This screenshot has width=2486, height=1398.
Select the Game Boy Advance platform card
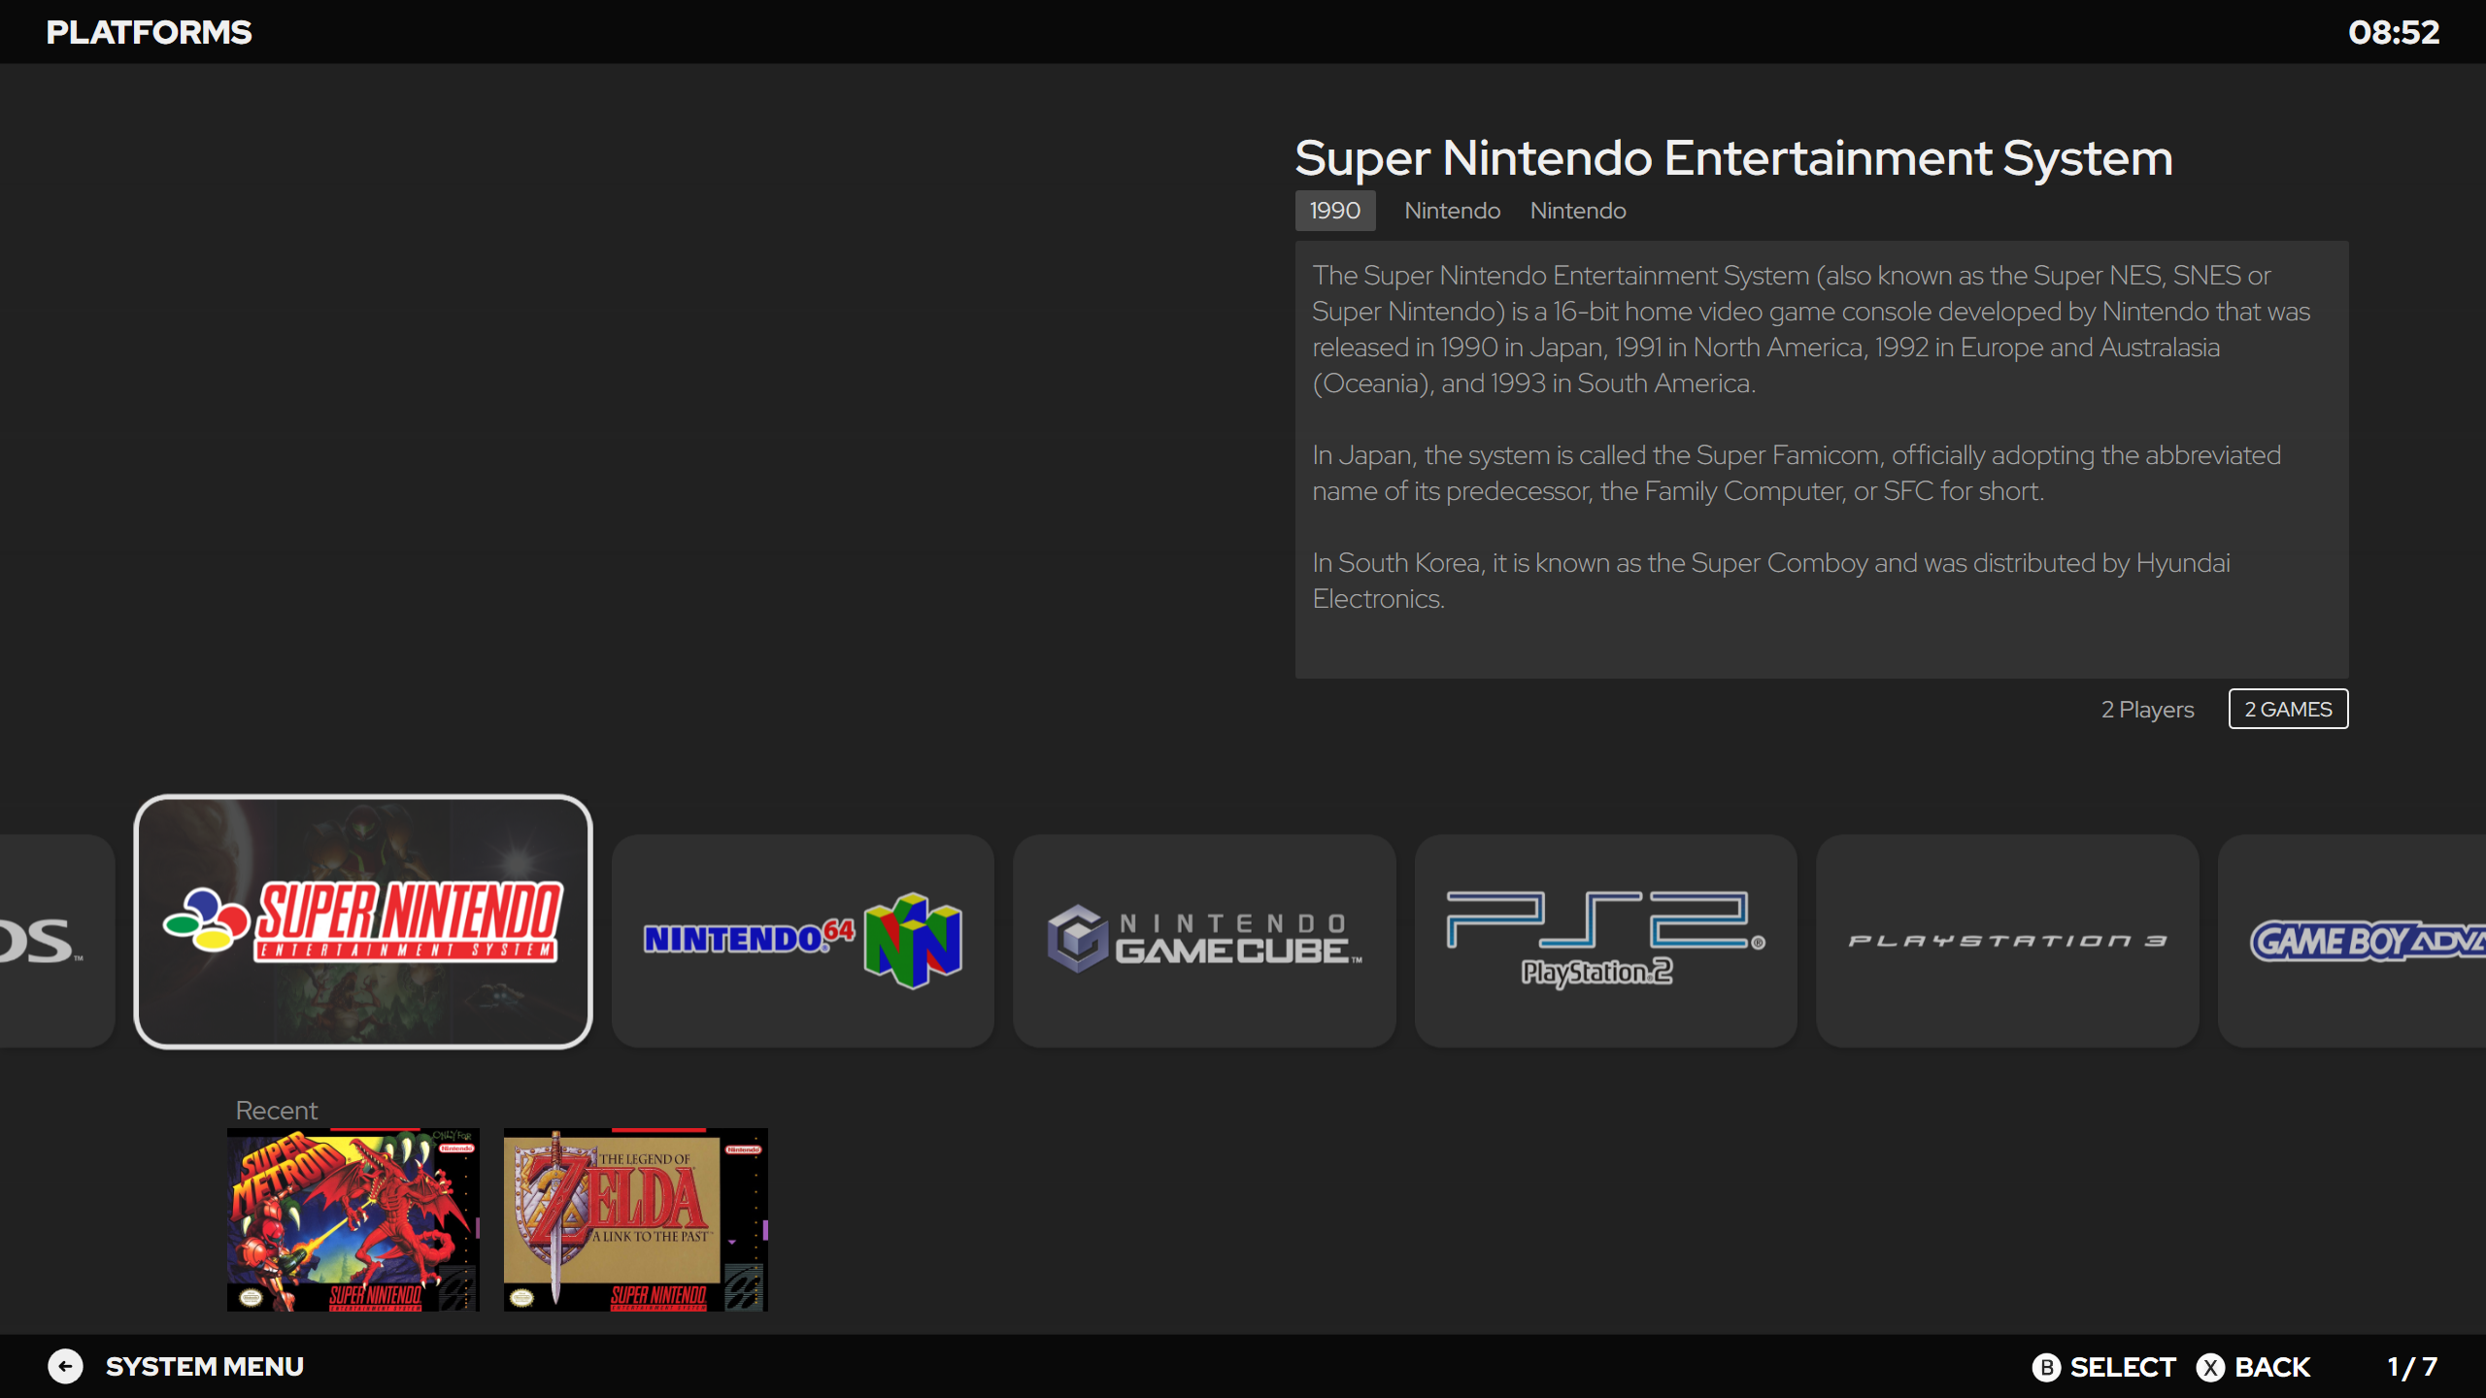click(2352, 940)
